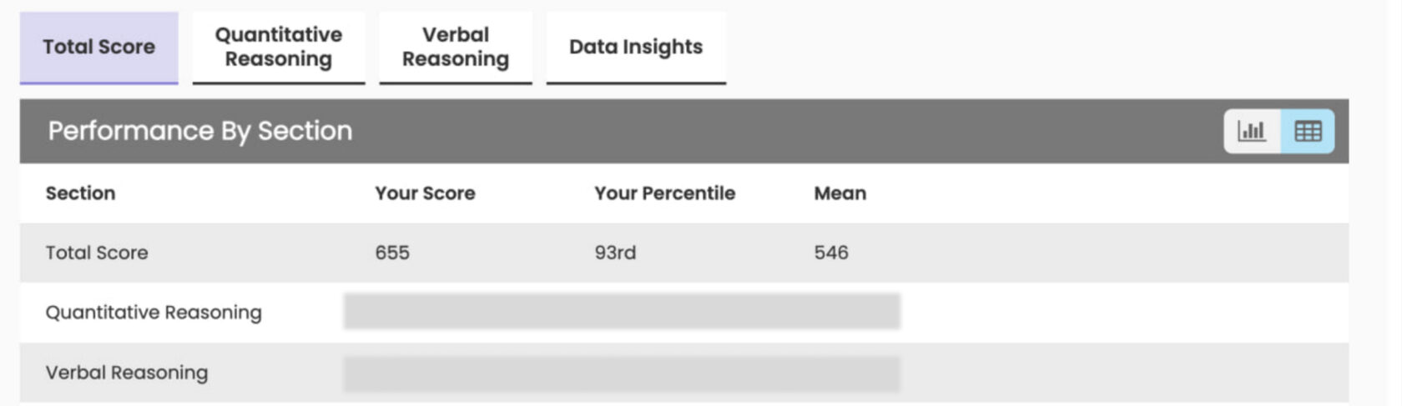This screenshot has width=1402, height=406.
Task: Open the Data Insights tab
Action: 636,47
